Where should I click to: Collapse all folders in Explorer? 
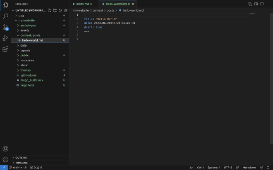tap(66, 10)
